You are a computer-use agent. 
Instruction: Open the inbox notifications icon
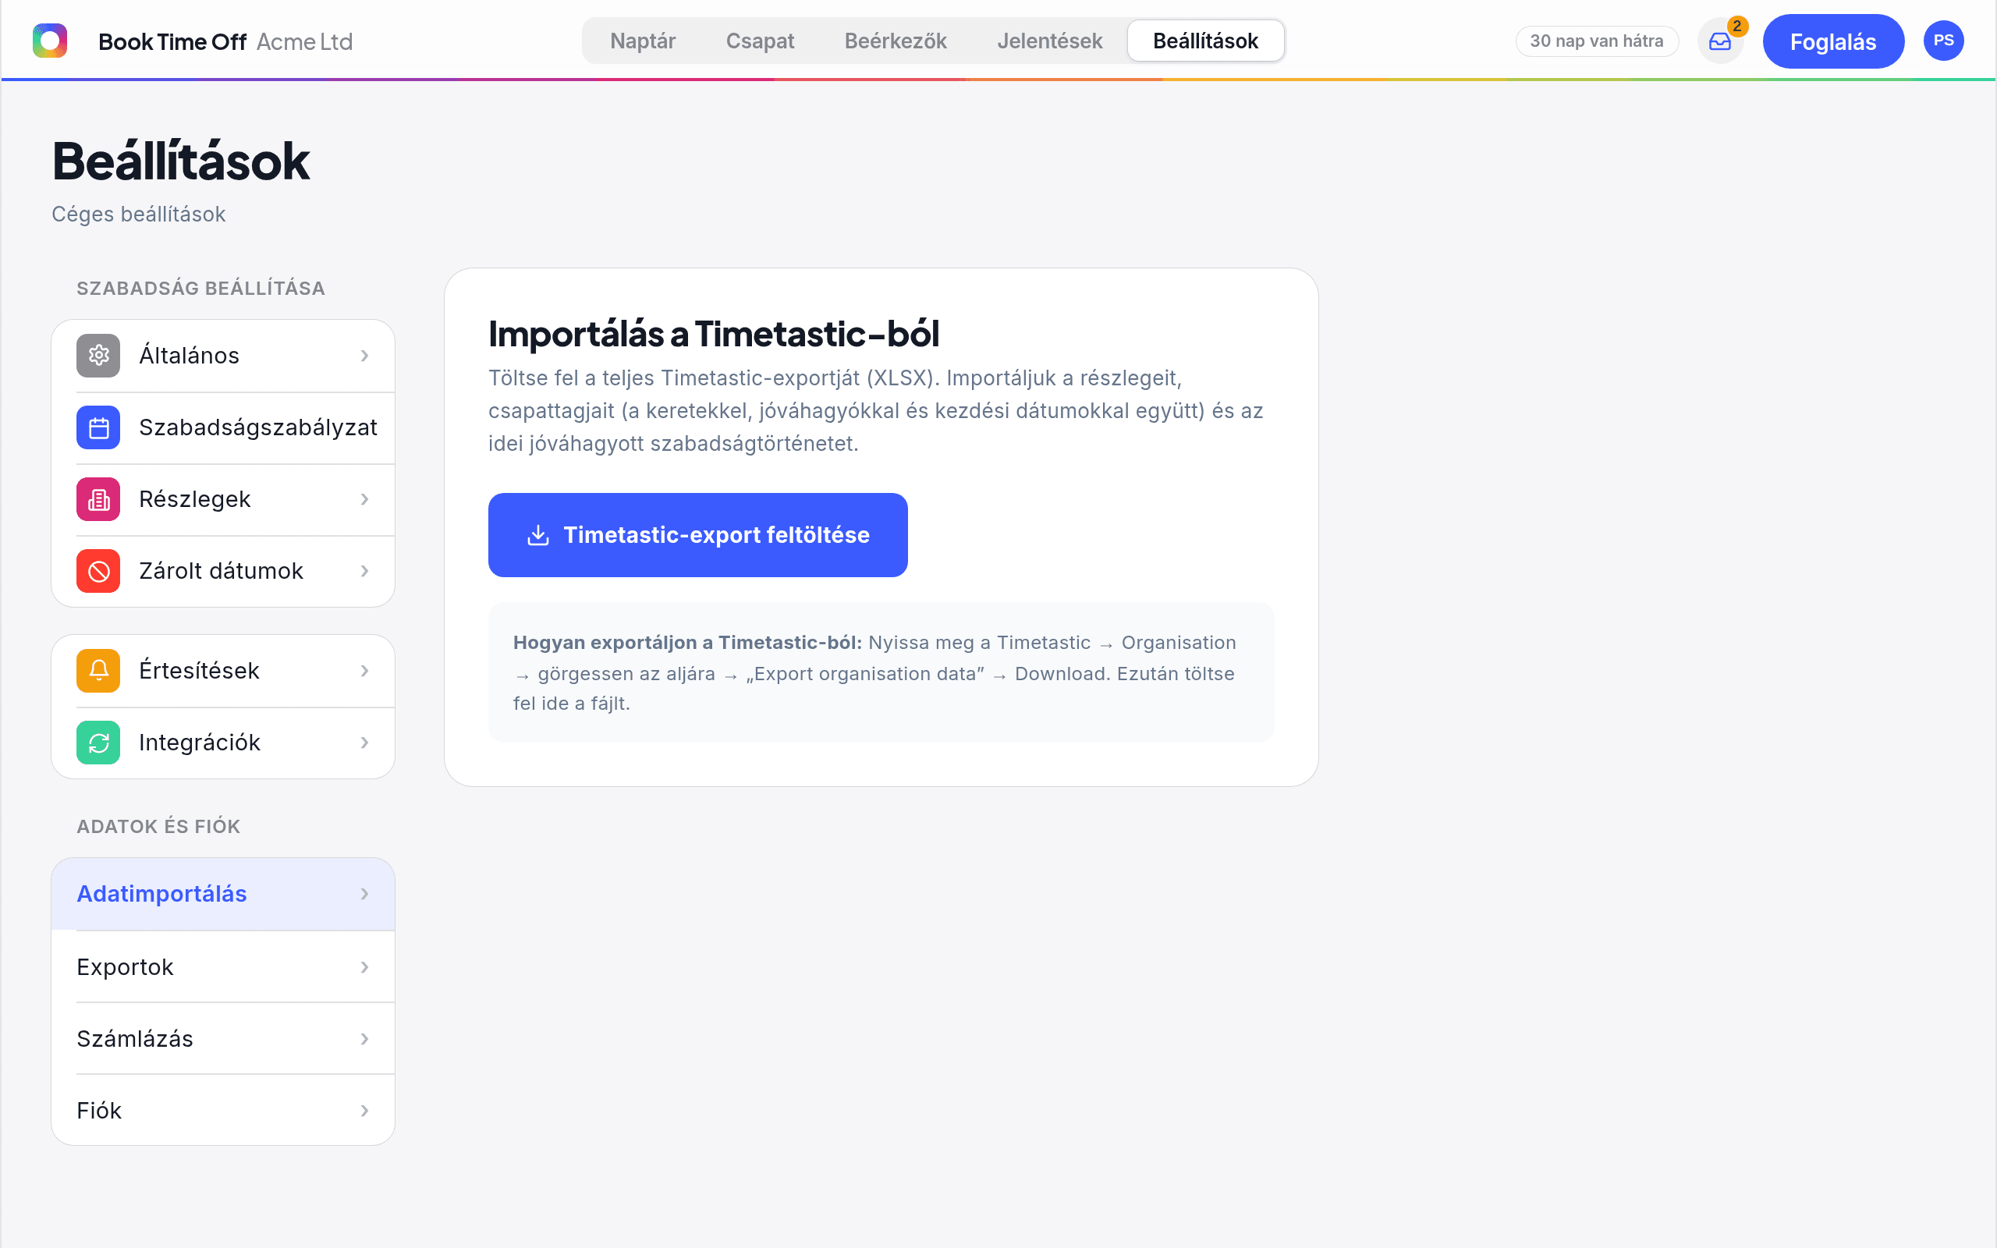(1720, 41)
